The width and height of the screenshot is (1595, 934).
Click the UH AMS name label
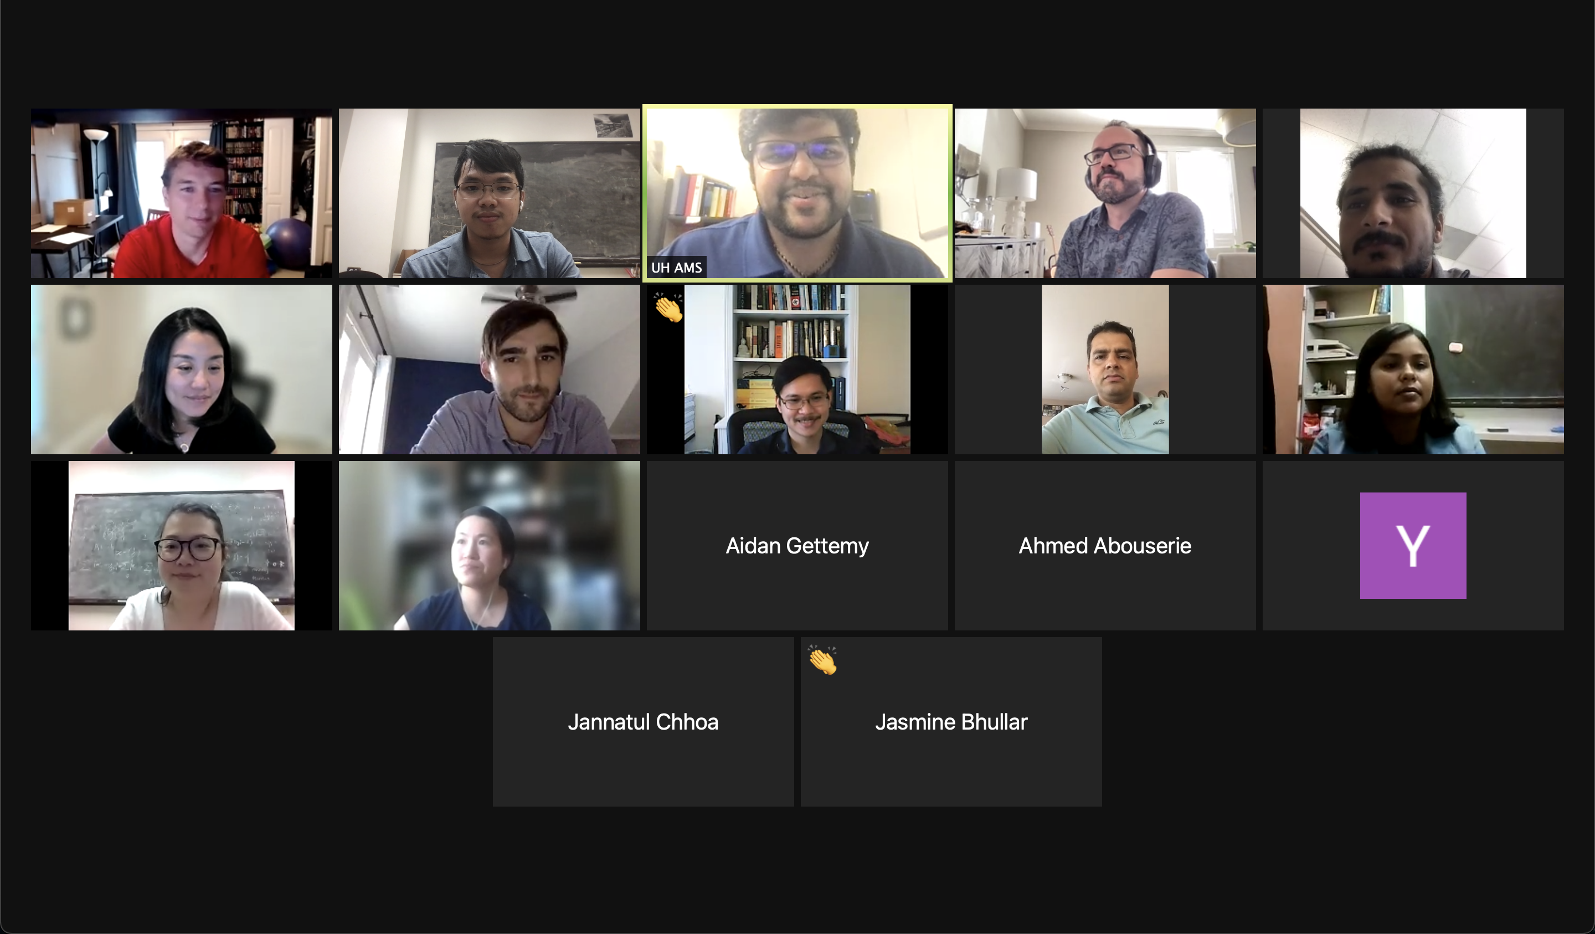click(x=677, y=268)
